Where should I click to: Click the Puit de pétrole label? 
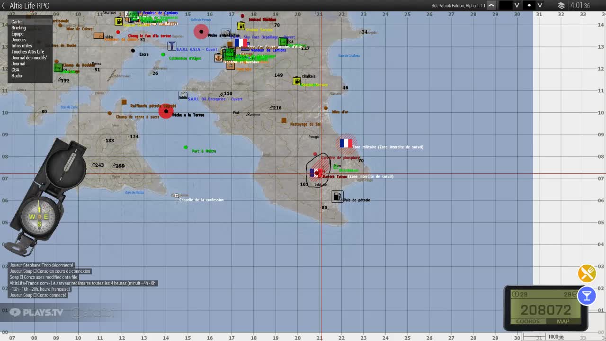point(357,200)
